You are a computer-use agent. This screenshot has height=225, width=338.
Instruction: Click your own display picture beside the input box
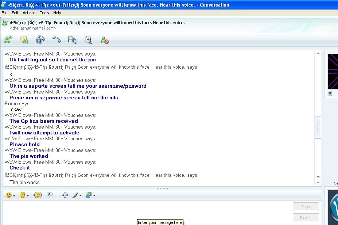[x=333, y=208]
